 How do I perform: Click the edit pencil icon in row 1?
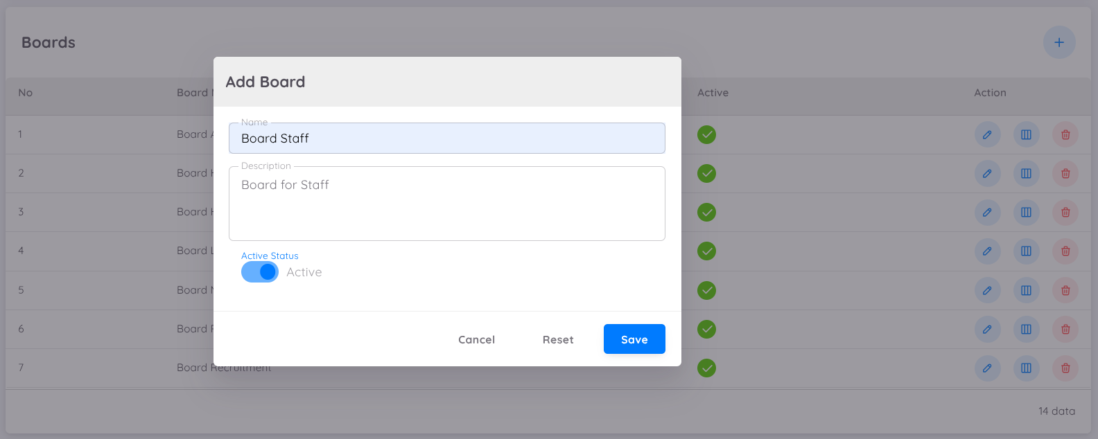987,134
